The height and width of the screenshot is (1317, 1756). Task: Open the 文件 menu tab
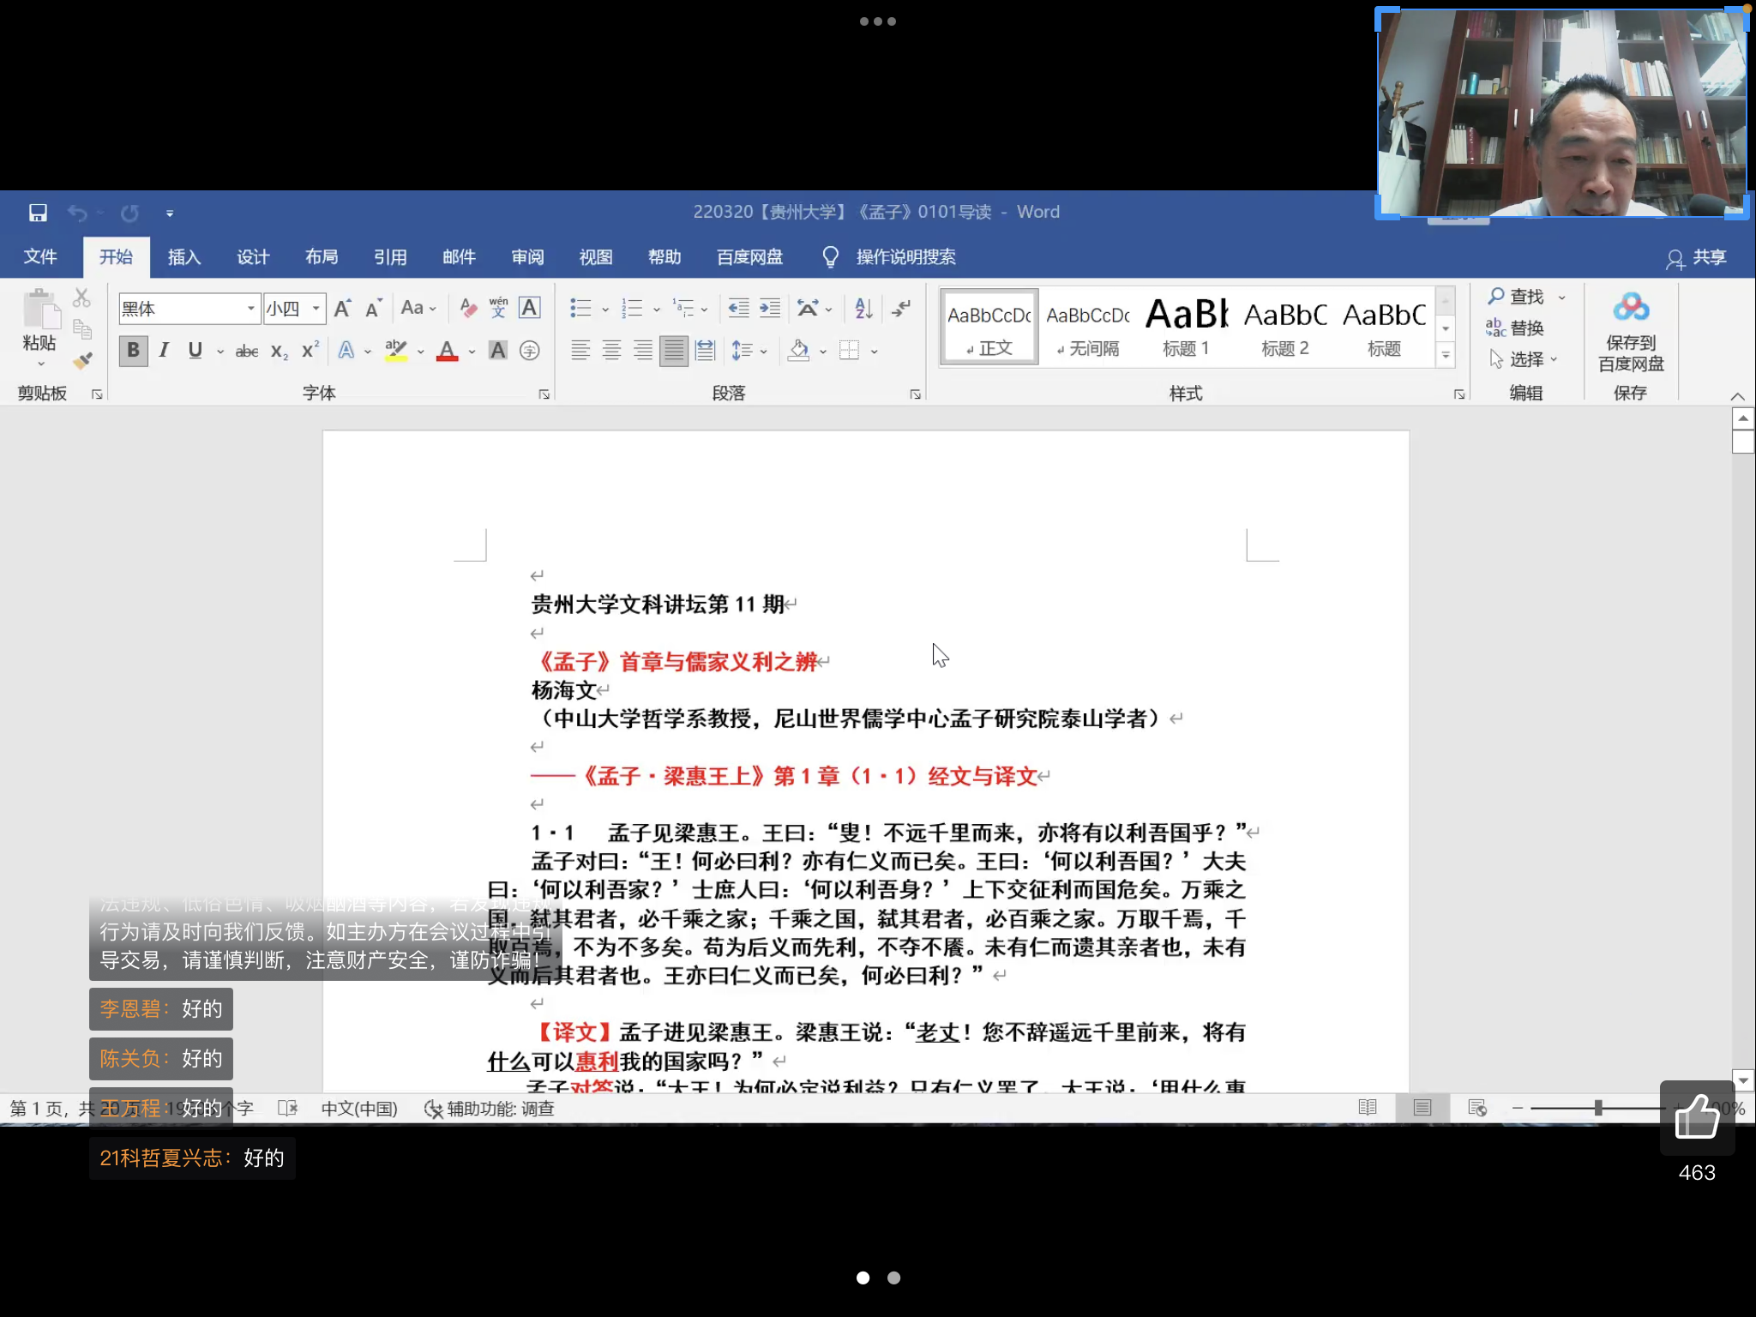tap(40, 257)
